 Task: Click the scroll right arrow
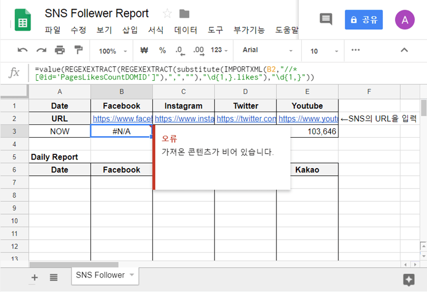(x=415, y=264)
